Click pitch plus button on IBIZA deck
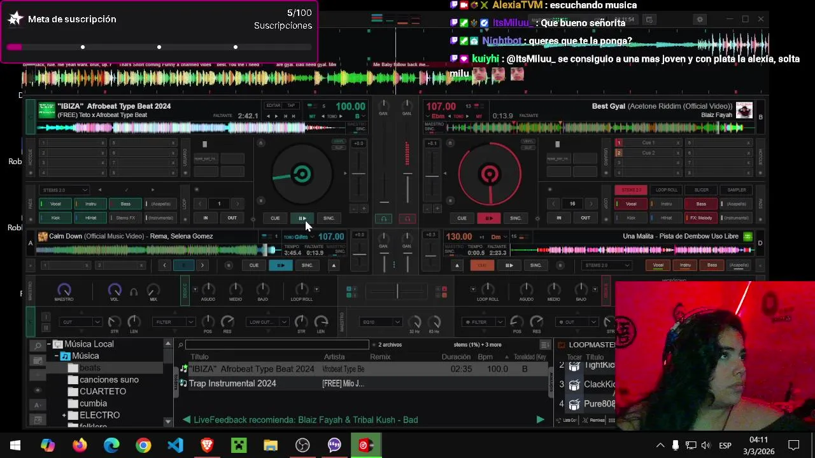This screenshot has height=458, width=815. pyautogui.click(x=364, y=209)
